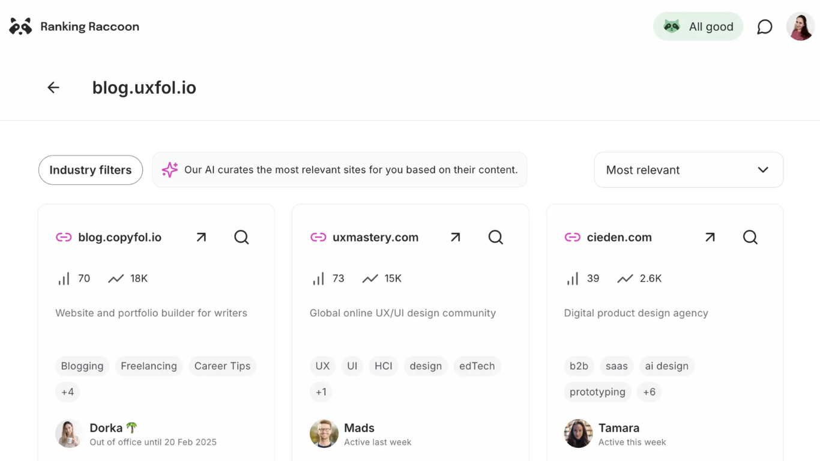Open the Most relevant sort dropdown
Screen dimensions: 820x461
pyautogui.click(x=689, y=170)
